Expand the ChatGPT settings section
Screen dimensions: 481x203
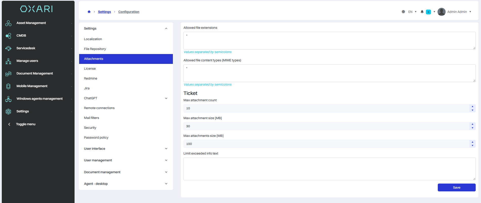pyautogui.click(x=166, y=98)
